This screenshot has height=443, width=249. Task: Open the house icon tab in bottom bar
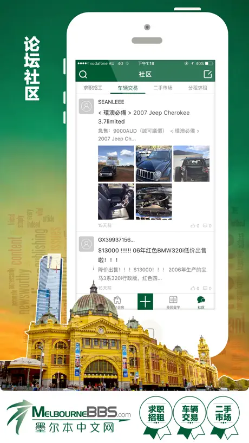click(117, 302)
